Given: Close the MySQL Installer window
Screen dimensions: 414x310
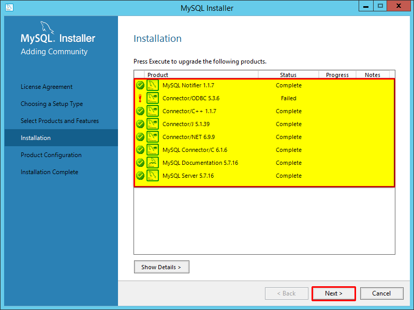Looking at the screenshot, I should pos(398,6).
